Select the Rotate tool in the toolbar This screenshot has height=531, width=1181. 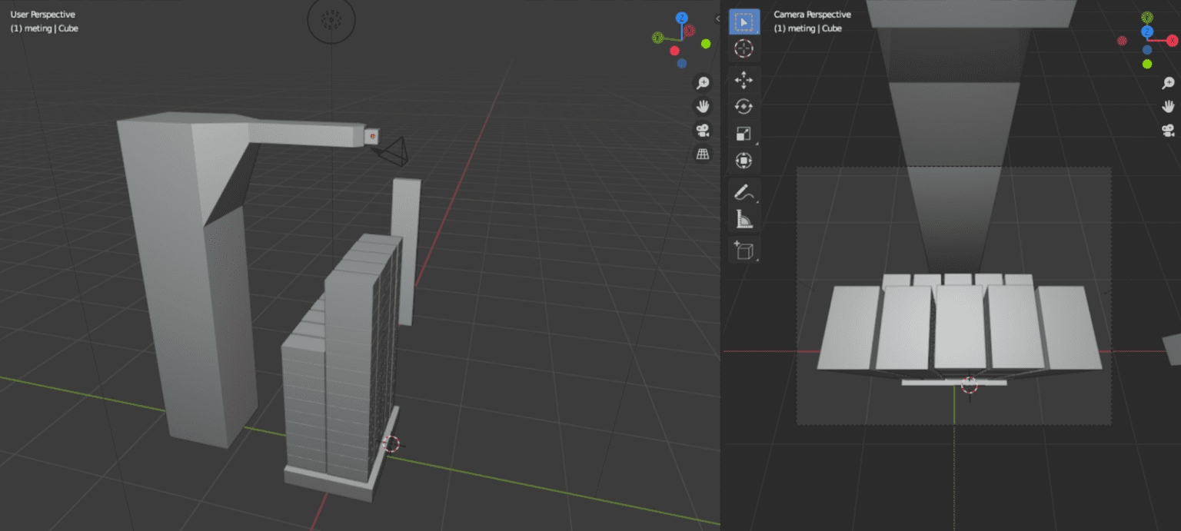pos(743,107)
